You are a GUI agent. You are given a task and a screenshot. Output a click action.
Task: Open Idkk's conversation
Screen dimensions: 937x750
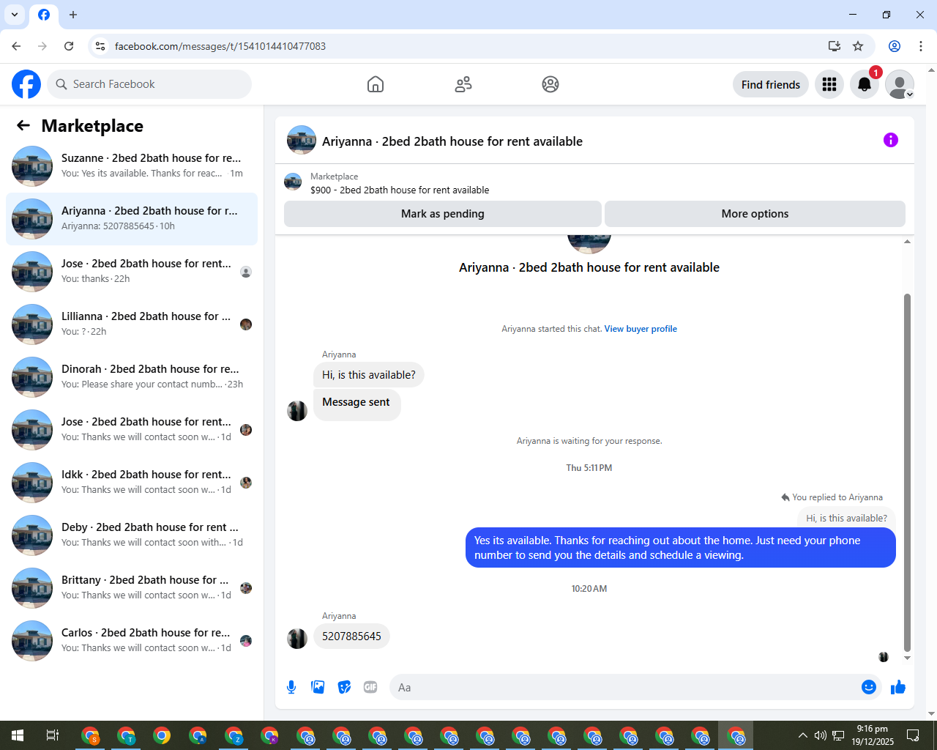pyautogui.click(x=132, y=483)
